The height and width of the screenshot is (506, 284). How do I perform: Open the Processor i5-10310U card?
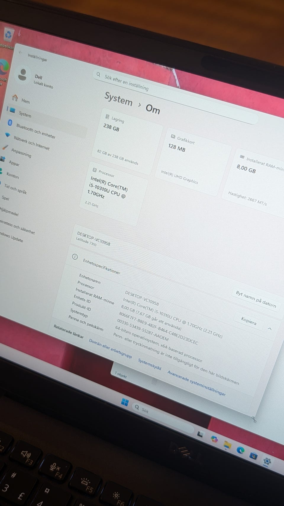[x=114, y=193]
